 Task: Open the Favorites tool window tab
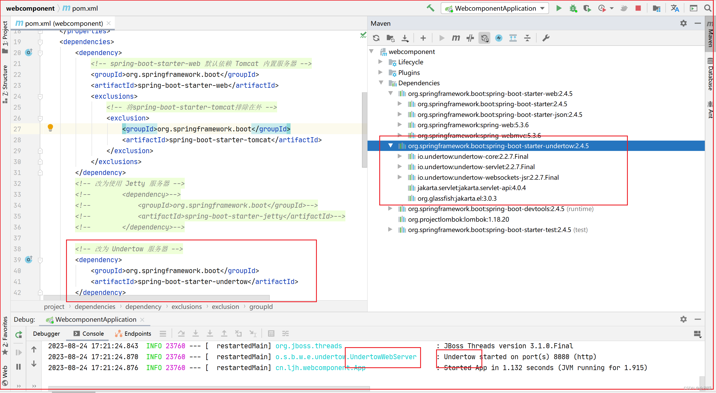pos(5,335)
